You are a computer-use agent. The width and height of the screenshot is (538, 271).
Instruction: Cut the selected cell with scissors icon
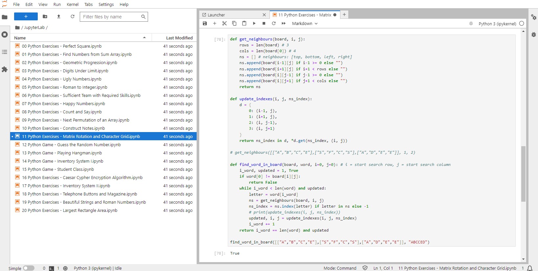(x=225, y=23)
